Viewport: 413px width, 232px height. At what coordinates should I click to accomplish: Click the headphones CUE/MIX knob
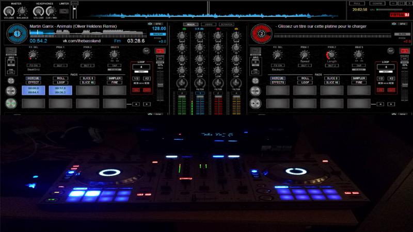coord(51,11)
